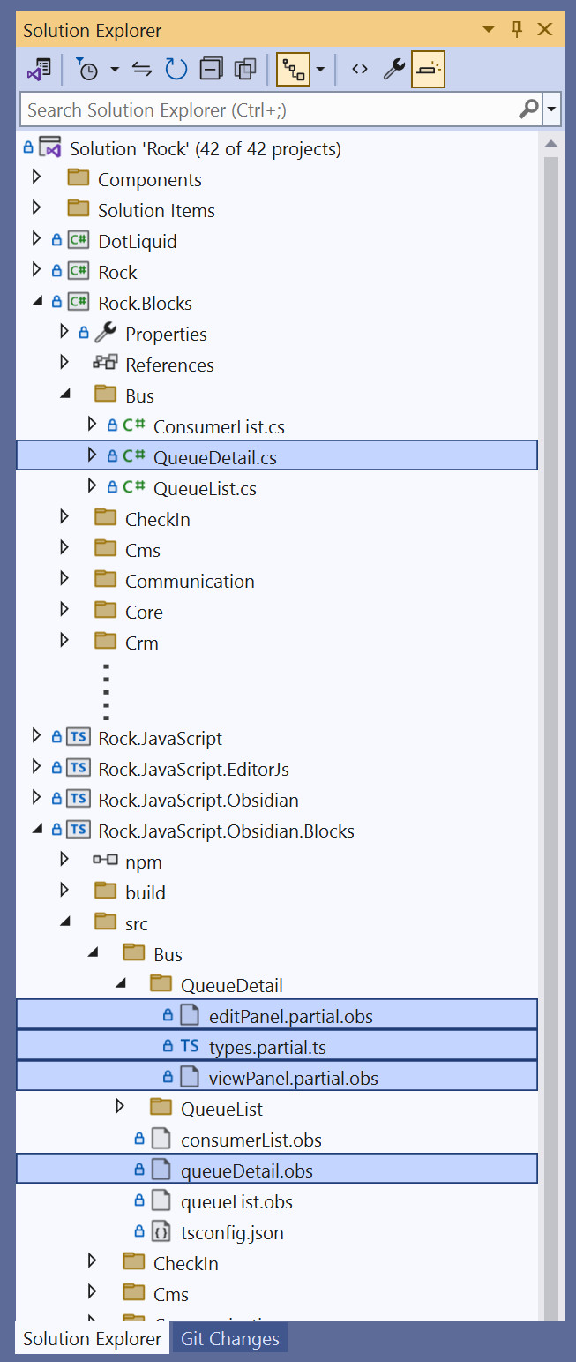Screen dimensions: 576x1362
Task: Click the Rock.Blocks C# project icon
Action: [x=79, y=303]
